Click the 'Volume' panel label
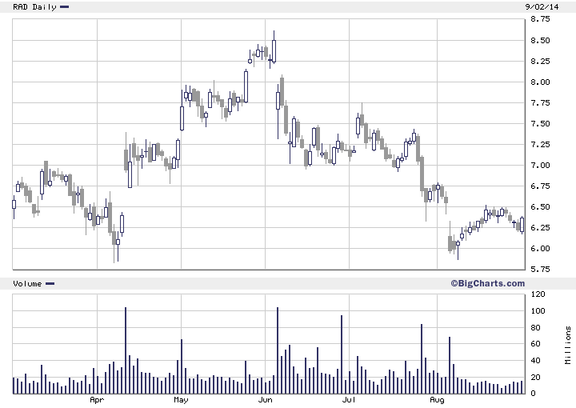The image size is (576, 408). point(27,283)
